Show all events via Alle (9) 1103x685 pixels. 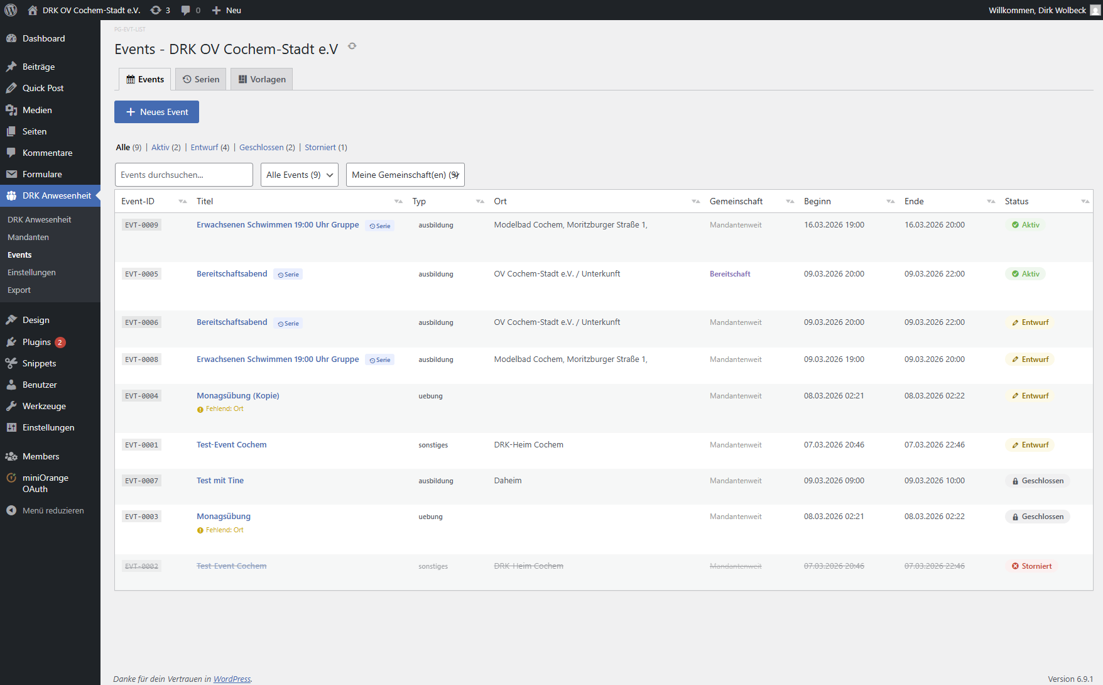129,147
